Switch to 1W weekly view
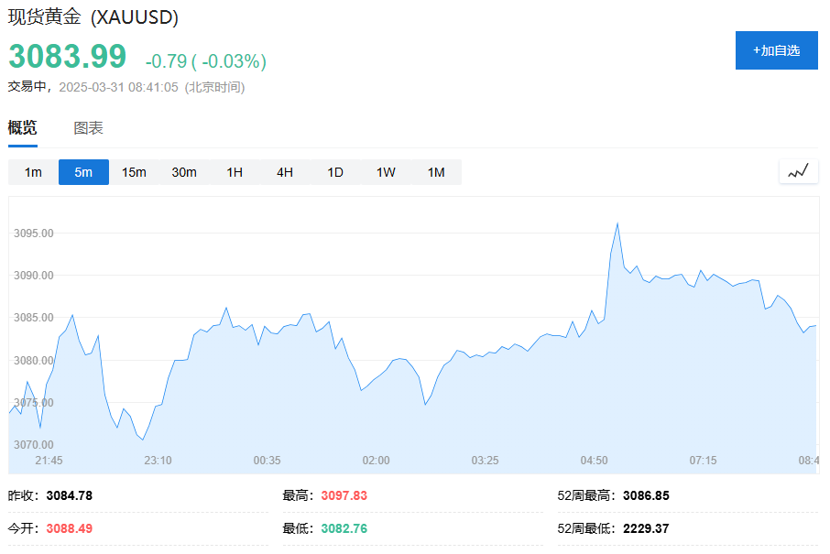The height and width of the screenshot is (554, 830). (x=386, y=172)
